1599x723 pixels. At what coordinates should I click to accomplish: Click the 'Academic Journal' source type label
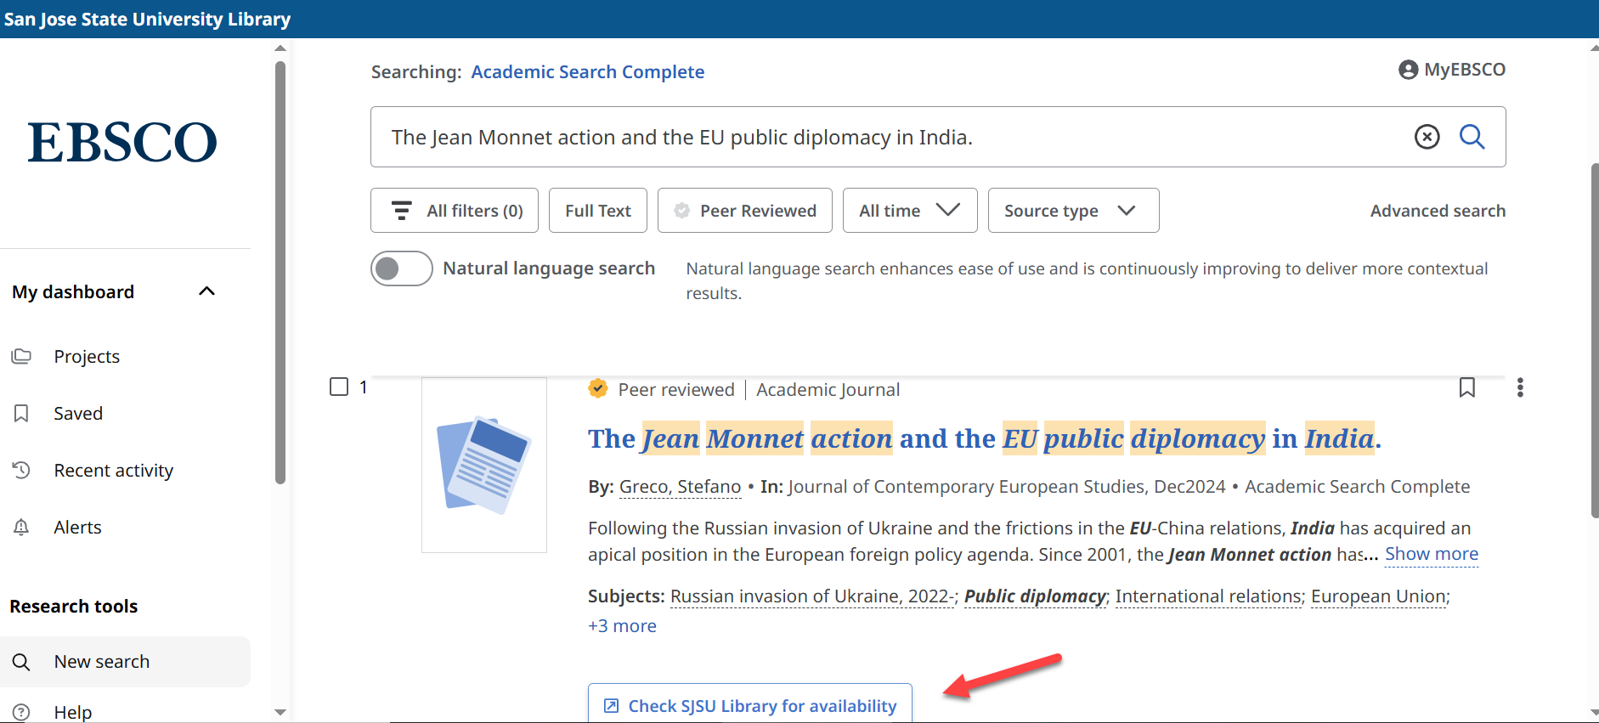828,390
